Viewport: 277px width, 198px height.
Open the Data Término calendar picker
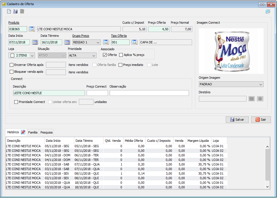pos(67,42)
